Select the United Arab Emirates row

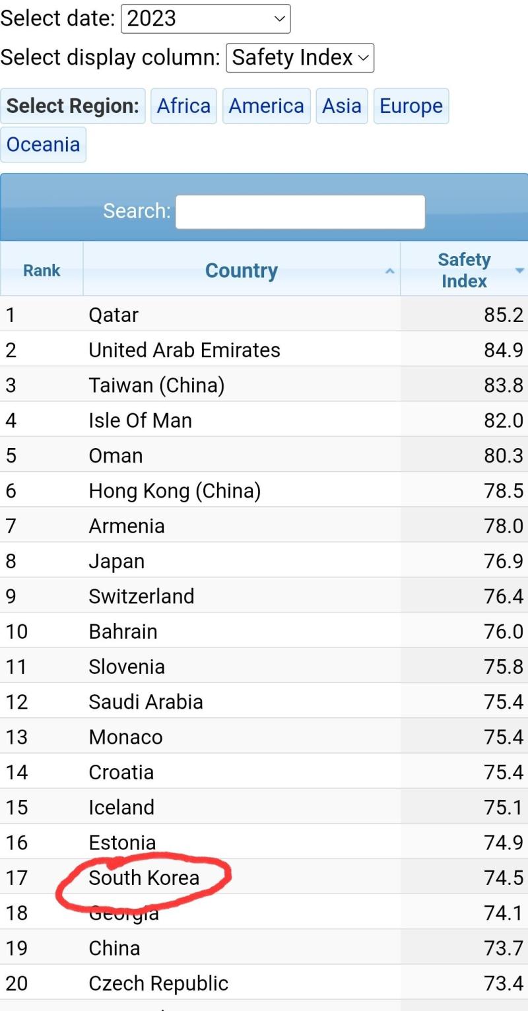coord(264,349)
